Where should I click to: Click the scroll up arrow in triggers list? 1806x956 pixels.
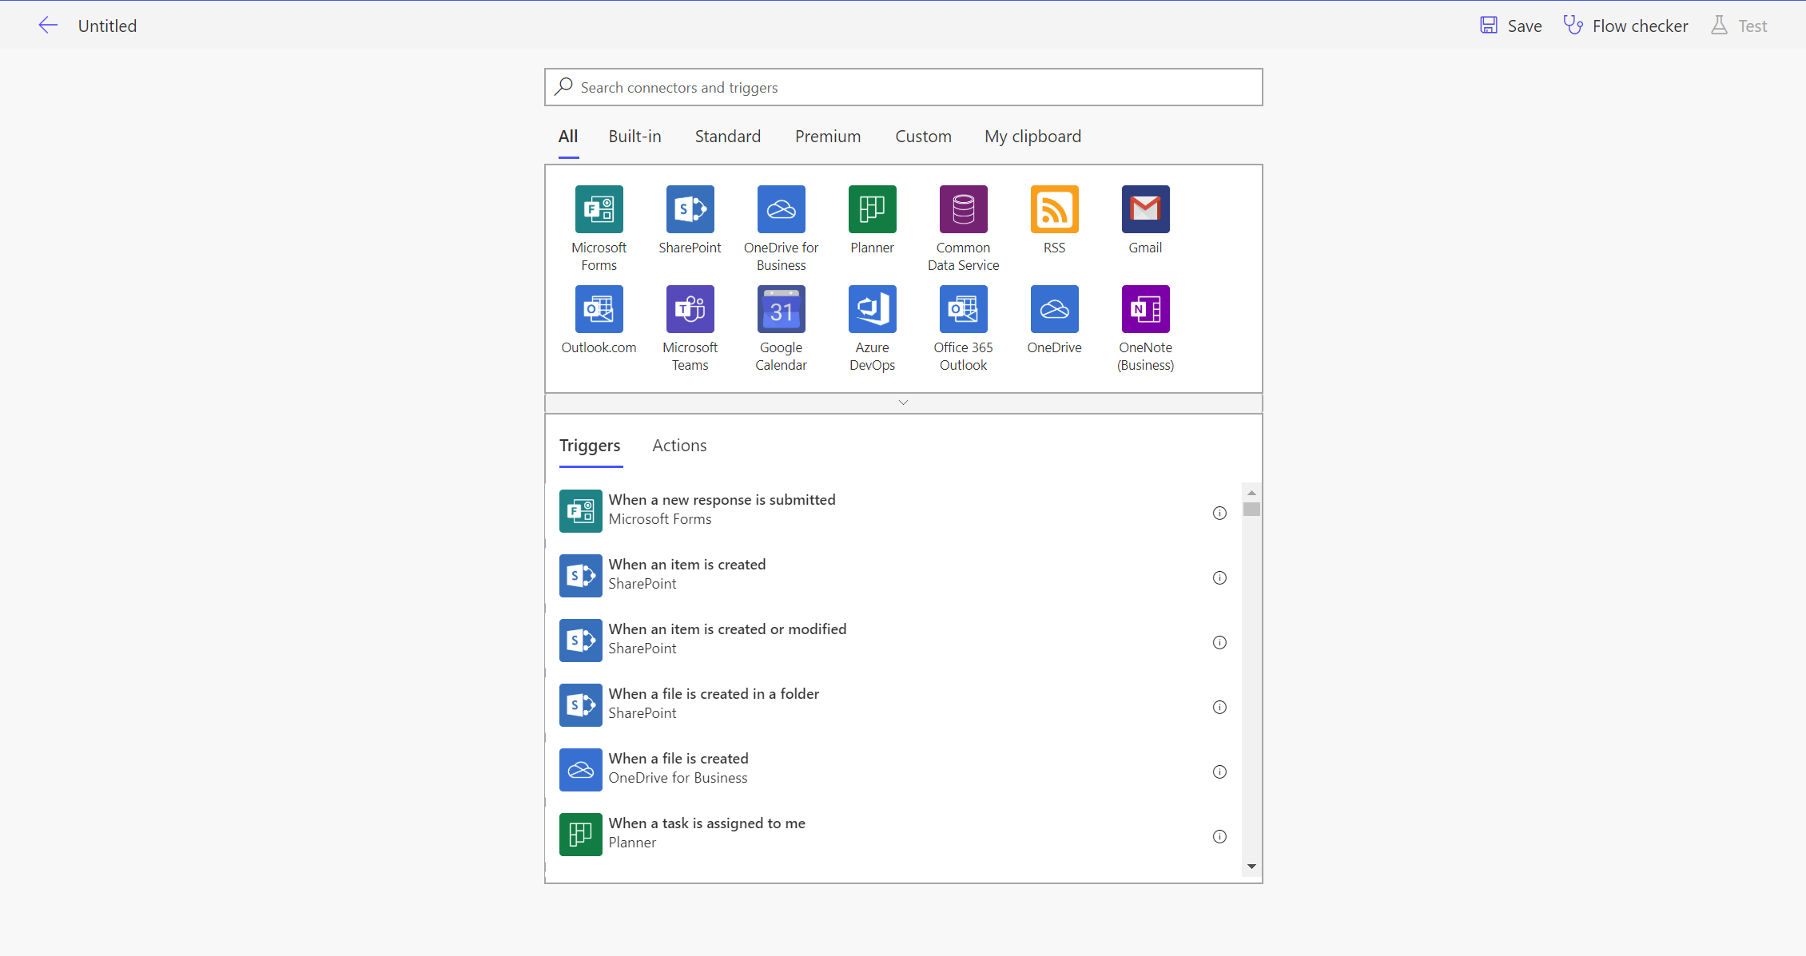pos(1251,492)
